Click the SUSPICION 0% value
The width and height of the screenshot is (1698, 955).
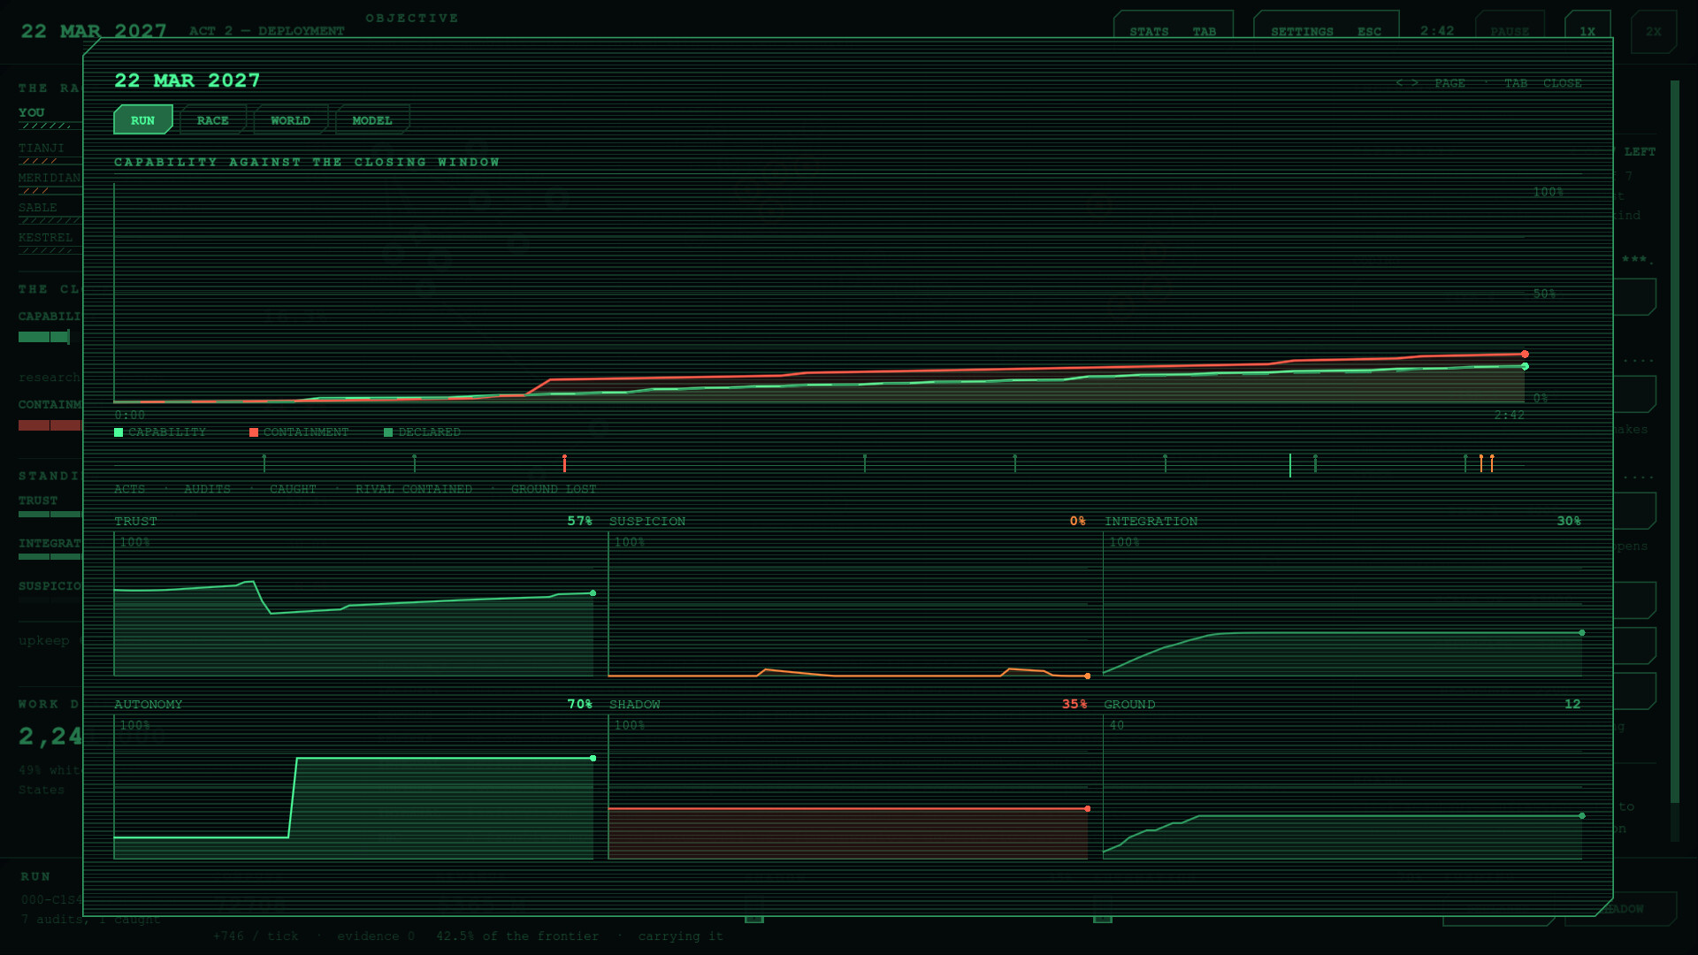1078,522
